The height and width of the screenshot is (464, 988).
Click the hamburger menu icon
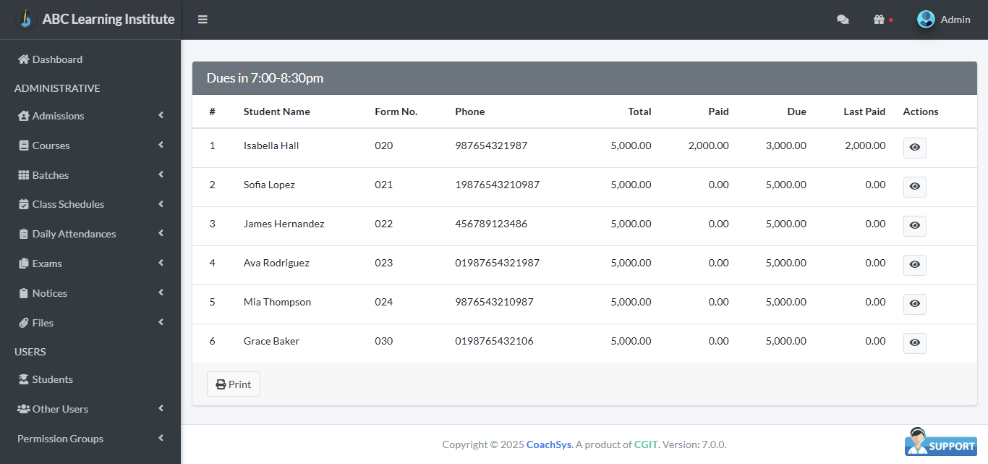pos(203,19)
